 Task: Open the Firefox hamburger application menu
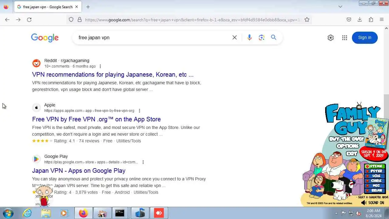[x=382, y=19]
